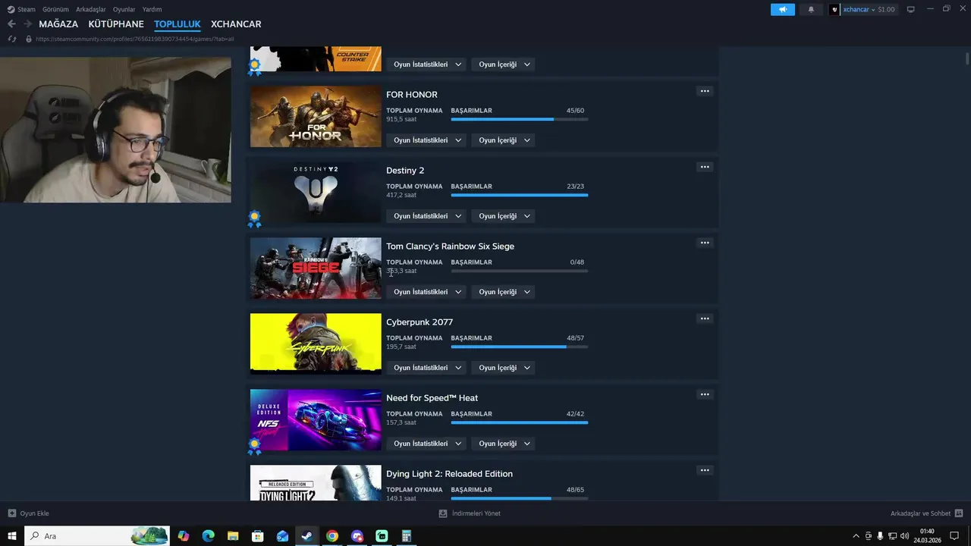Screen dimensions: 971x546
Task: Open the Oyunlar menu
Action: click(124, 9)
